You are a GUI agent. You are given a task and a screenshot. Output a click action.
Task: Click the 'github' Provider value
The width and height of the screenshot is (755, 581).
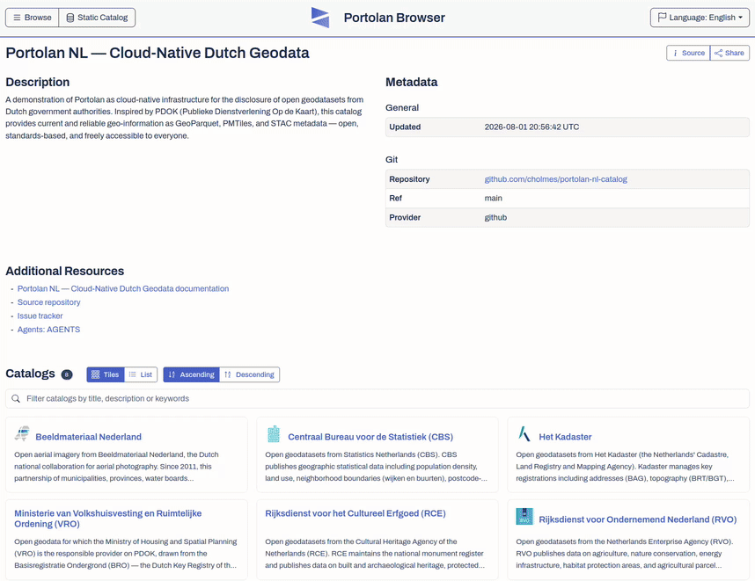pyautogui.click(x=495, y=217)
